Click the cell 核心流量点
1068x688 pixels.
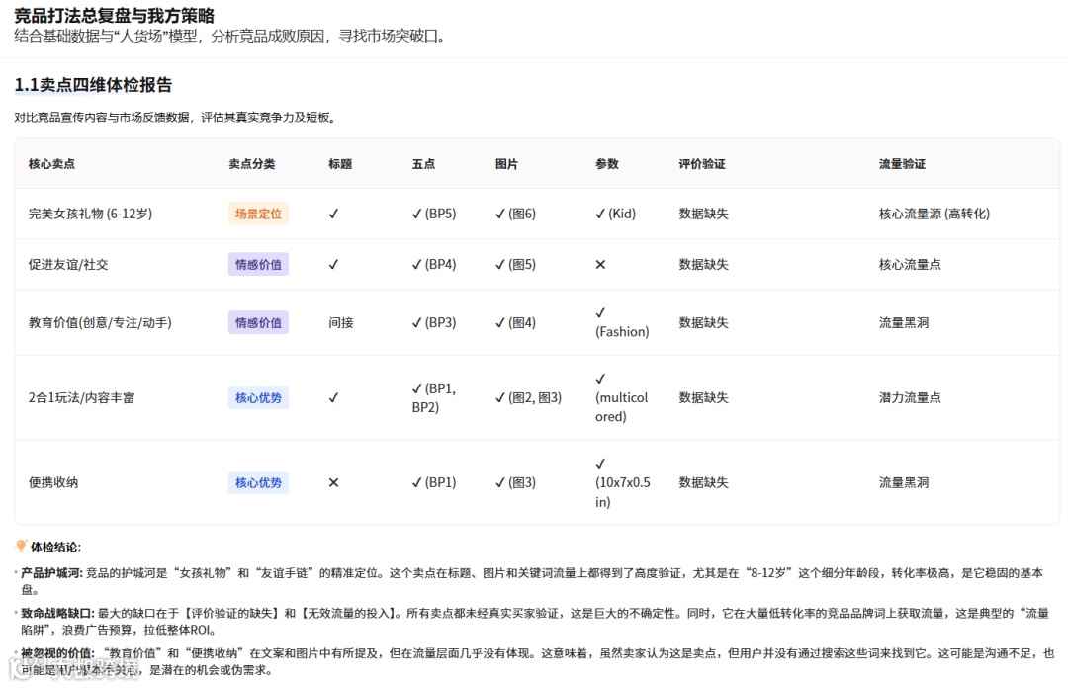pos(910,264)
